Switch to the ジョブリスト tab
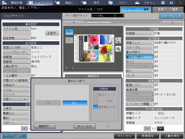This screenshot has width=185, height=139. pyautogui.click(x=40, y=3)
